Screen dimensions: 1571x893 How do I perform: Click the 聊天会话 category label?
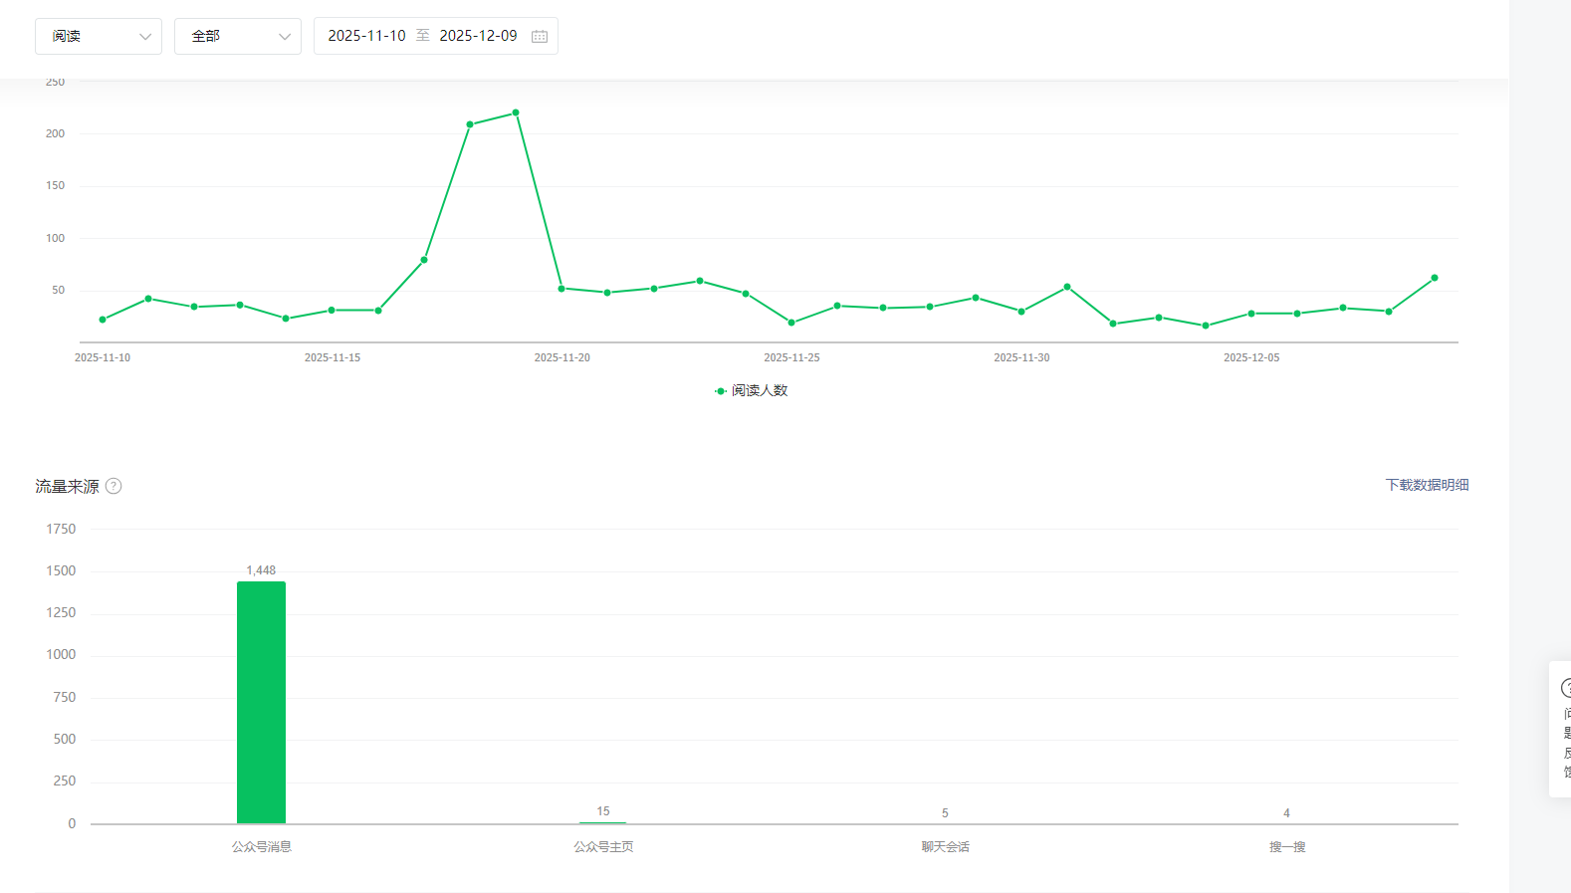(x=945, y=847)
